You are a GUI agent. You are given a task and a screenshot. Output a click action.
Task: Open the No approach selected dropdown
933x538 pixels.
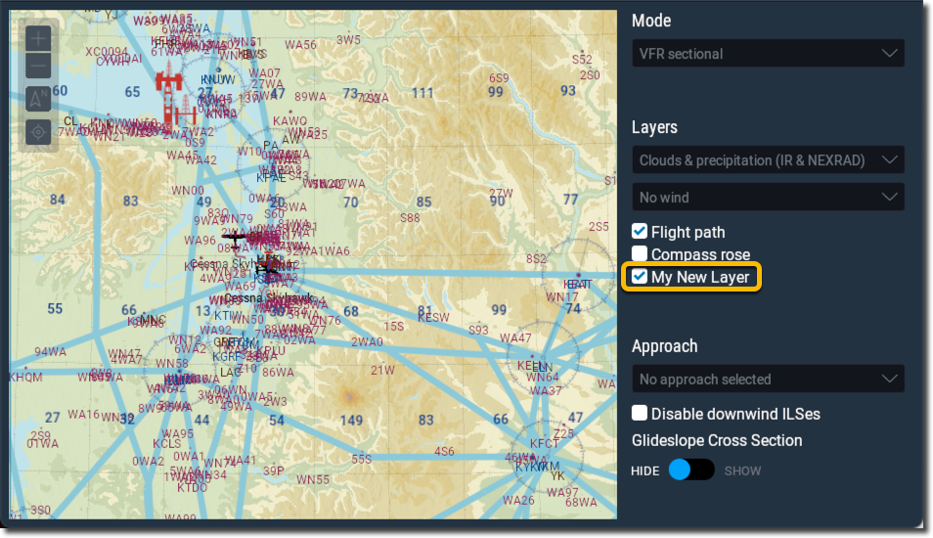[x=768, y=380]
